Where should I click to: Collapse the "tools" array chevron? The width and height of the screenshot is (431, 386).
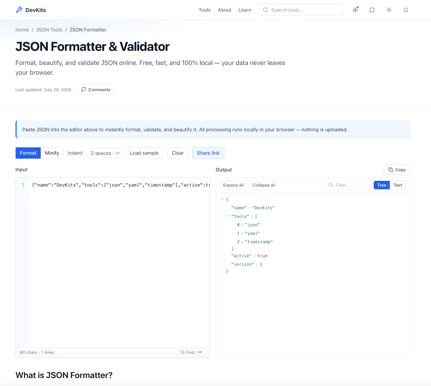pos(228,216)
